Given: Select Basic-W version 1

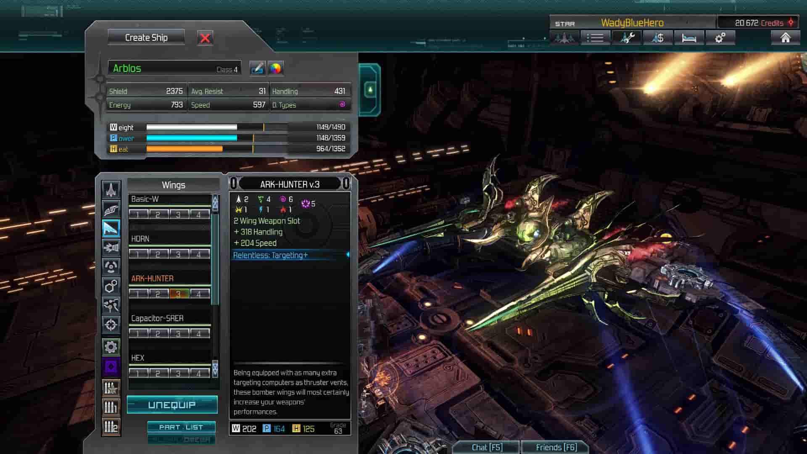Looking at the screenshot, I should [138, 214].
